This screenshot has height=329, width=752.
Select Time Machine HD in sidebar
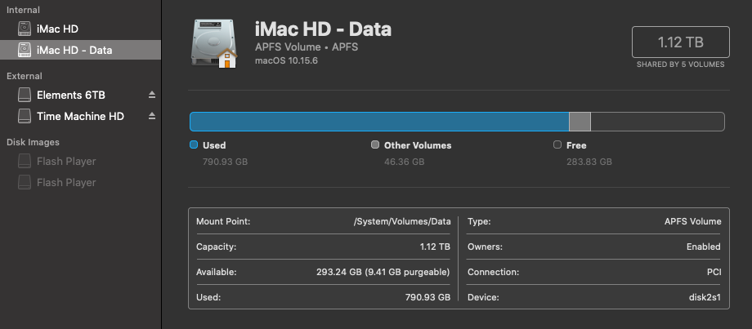[81, 116]
